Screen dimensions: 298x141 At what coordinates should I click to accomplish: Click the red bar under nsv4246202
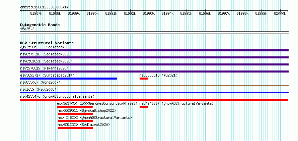click(x=75, y=121)
